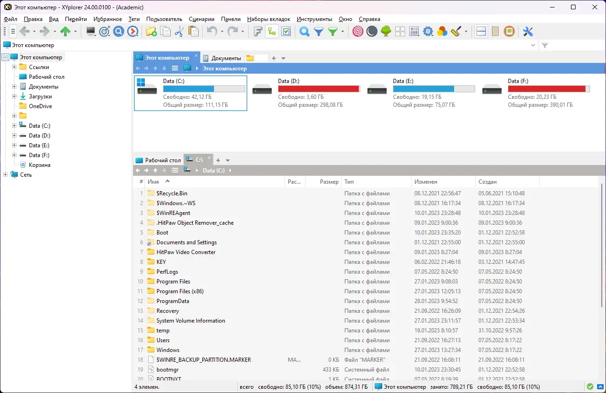Click the four-squares grid toolbar icon
The width and height of the screenshot is (606, 393).
[400, 31]
